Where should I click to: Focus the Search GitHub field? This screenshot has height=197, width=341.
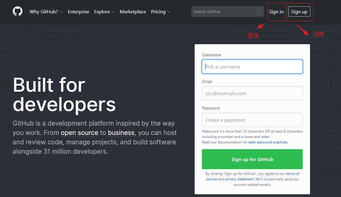coord(227,11)
